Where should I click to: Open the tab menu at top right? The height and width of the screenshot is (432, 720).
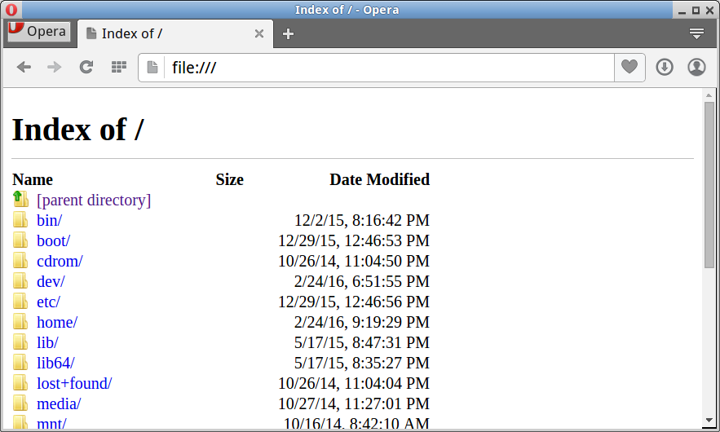tap(696, 33)
